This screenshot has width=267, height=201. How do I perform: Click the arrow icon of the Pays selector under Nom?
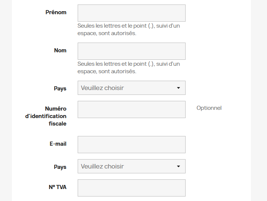point(178,88)
